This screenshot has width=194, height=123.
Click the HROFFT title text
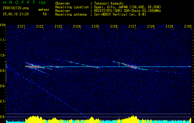(19, 2)
